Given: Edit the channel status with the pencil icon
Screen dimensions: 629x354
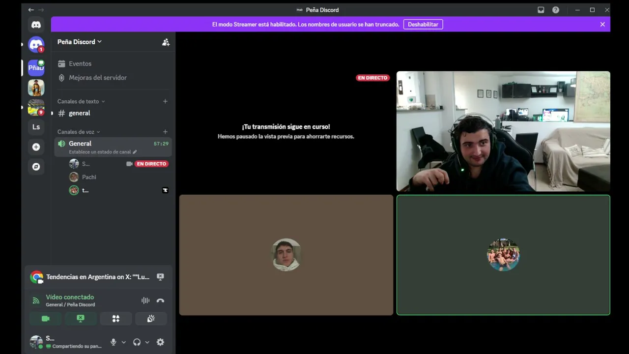Looking at the screenshot, I should click(x=135, y=152).
